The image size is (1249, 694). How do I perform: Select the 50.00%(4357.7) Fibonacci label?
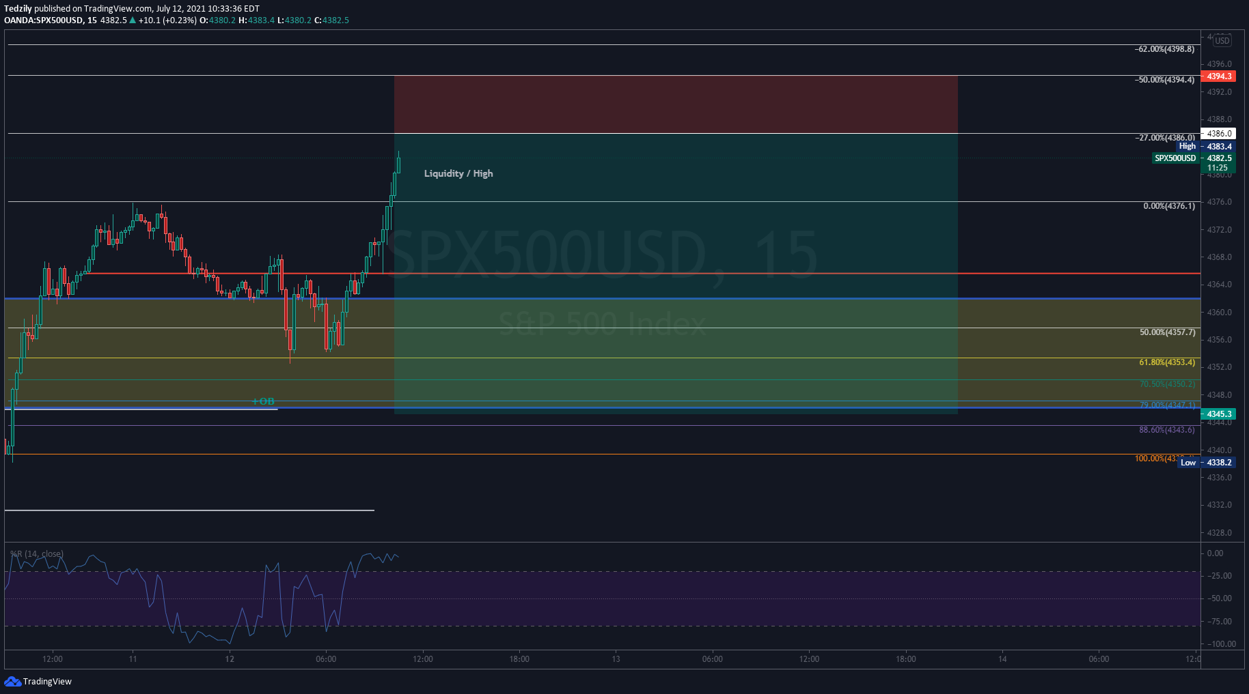pyautogui.click(x=1168, y=332)
